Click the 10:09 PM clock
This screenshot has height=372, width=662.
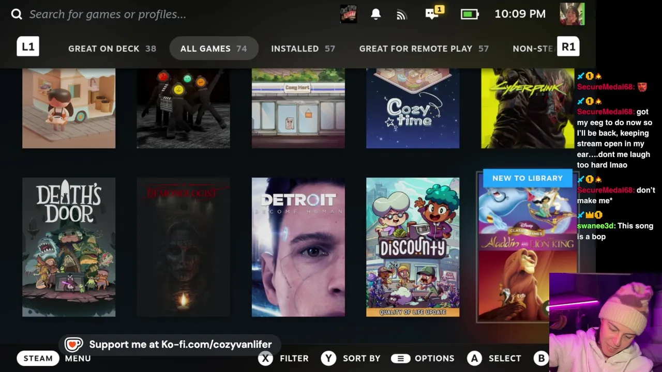pyautogui.click(x=520, y=14)
